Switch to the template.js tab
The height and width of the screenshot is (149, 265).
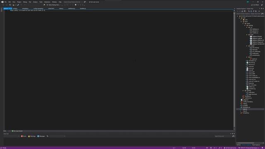[25, 8]
